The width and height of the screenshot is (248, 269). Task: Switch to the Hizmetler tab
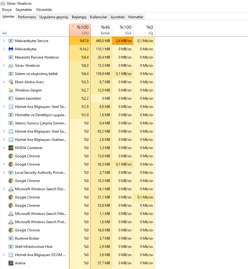136,17
